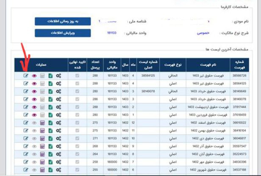Select the cell 'فهرست حقوق آبان 1402'
261x176 pixels.
208,154
